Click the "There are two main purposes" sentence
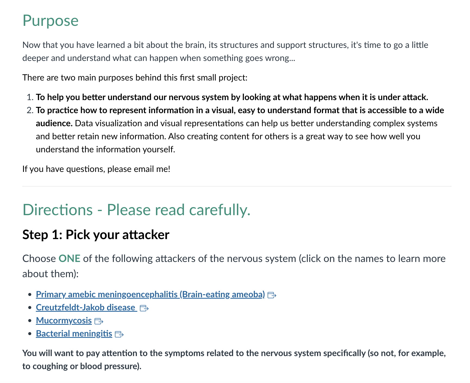The image size is (470, 383). [x=135, y=78]
